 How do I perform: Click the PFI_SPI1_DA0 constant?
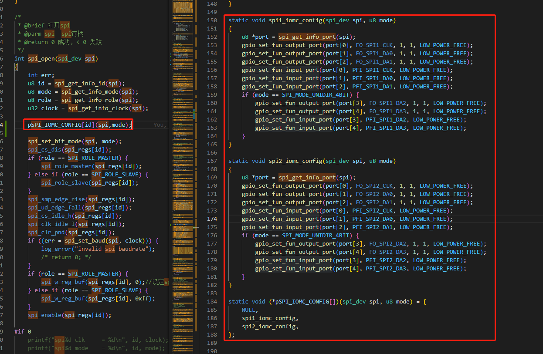[373, 78]
